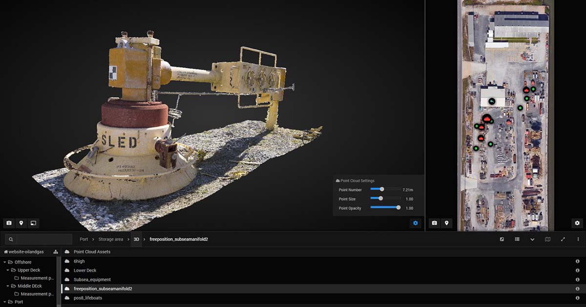Screen dimensions: 586x307
Task: Select the location marker tool below the 3D view
Action: pyautogui.click(x=21, y=223)
